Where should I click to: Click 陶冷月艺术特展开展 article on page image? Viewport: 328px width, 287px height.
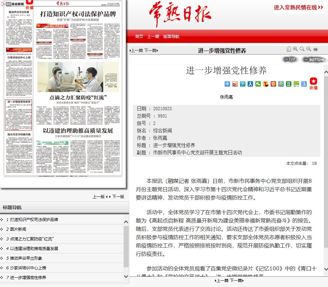tap(19, 153)
